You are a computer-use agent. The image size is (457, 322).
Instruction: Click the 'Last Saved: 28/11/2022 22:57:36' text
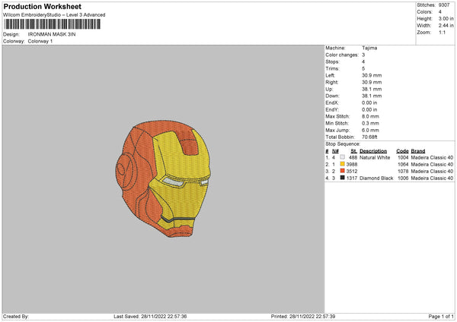[150, 317]
